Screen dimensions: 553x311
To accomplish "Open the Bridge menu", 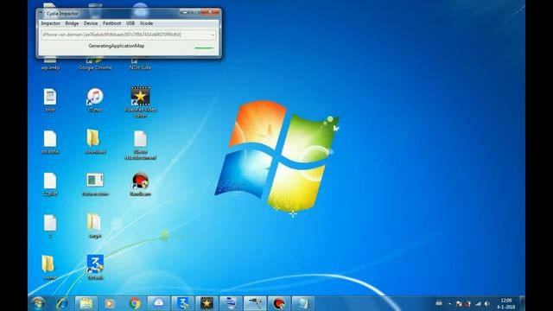I will click(72, 23).
